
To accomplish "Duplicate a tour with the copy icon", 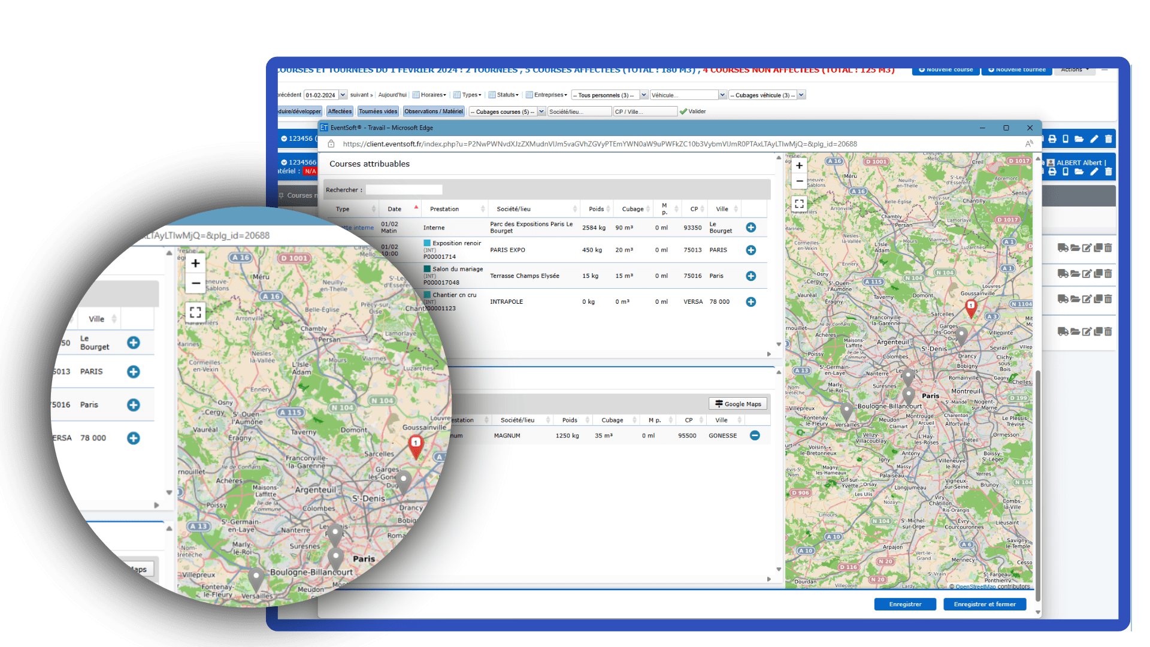I will 1098,247.
